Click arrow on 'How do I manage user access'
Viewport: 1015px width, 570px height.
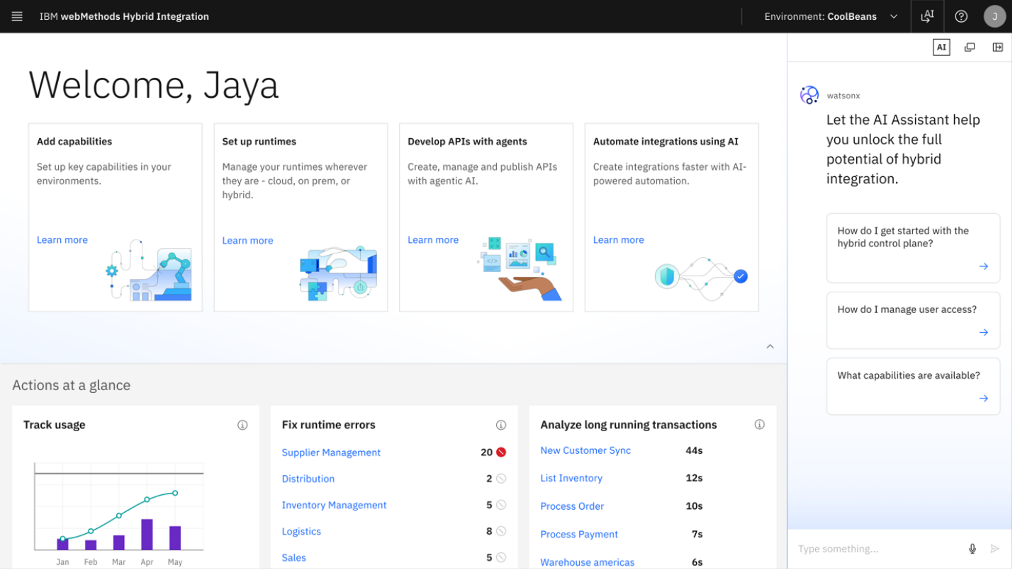point(984,333)
